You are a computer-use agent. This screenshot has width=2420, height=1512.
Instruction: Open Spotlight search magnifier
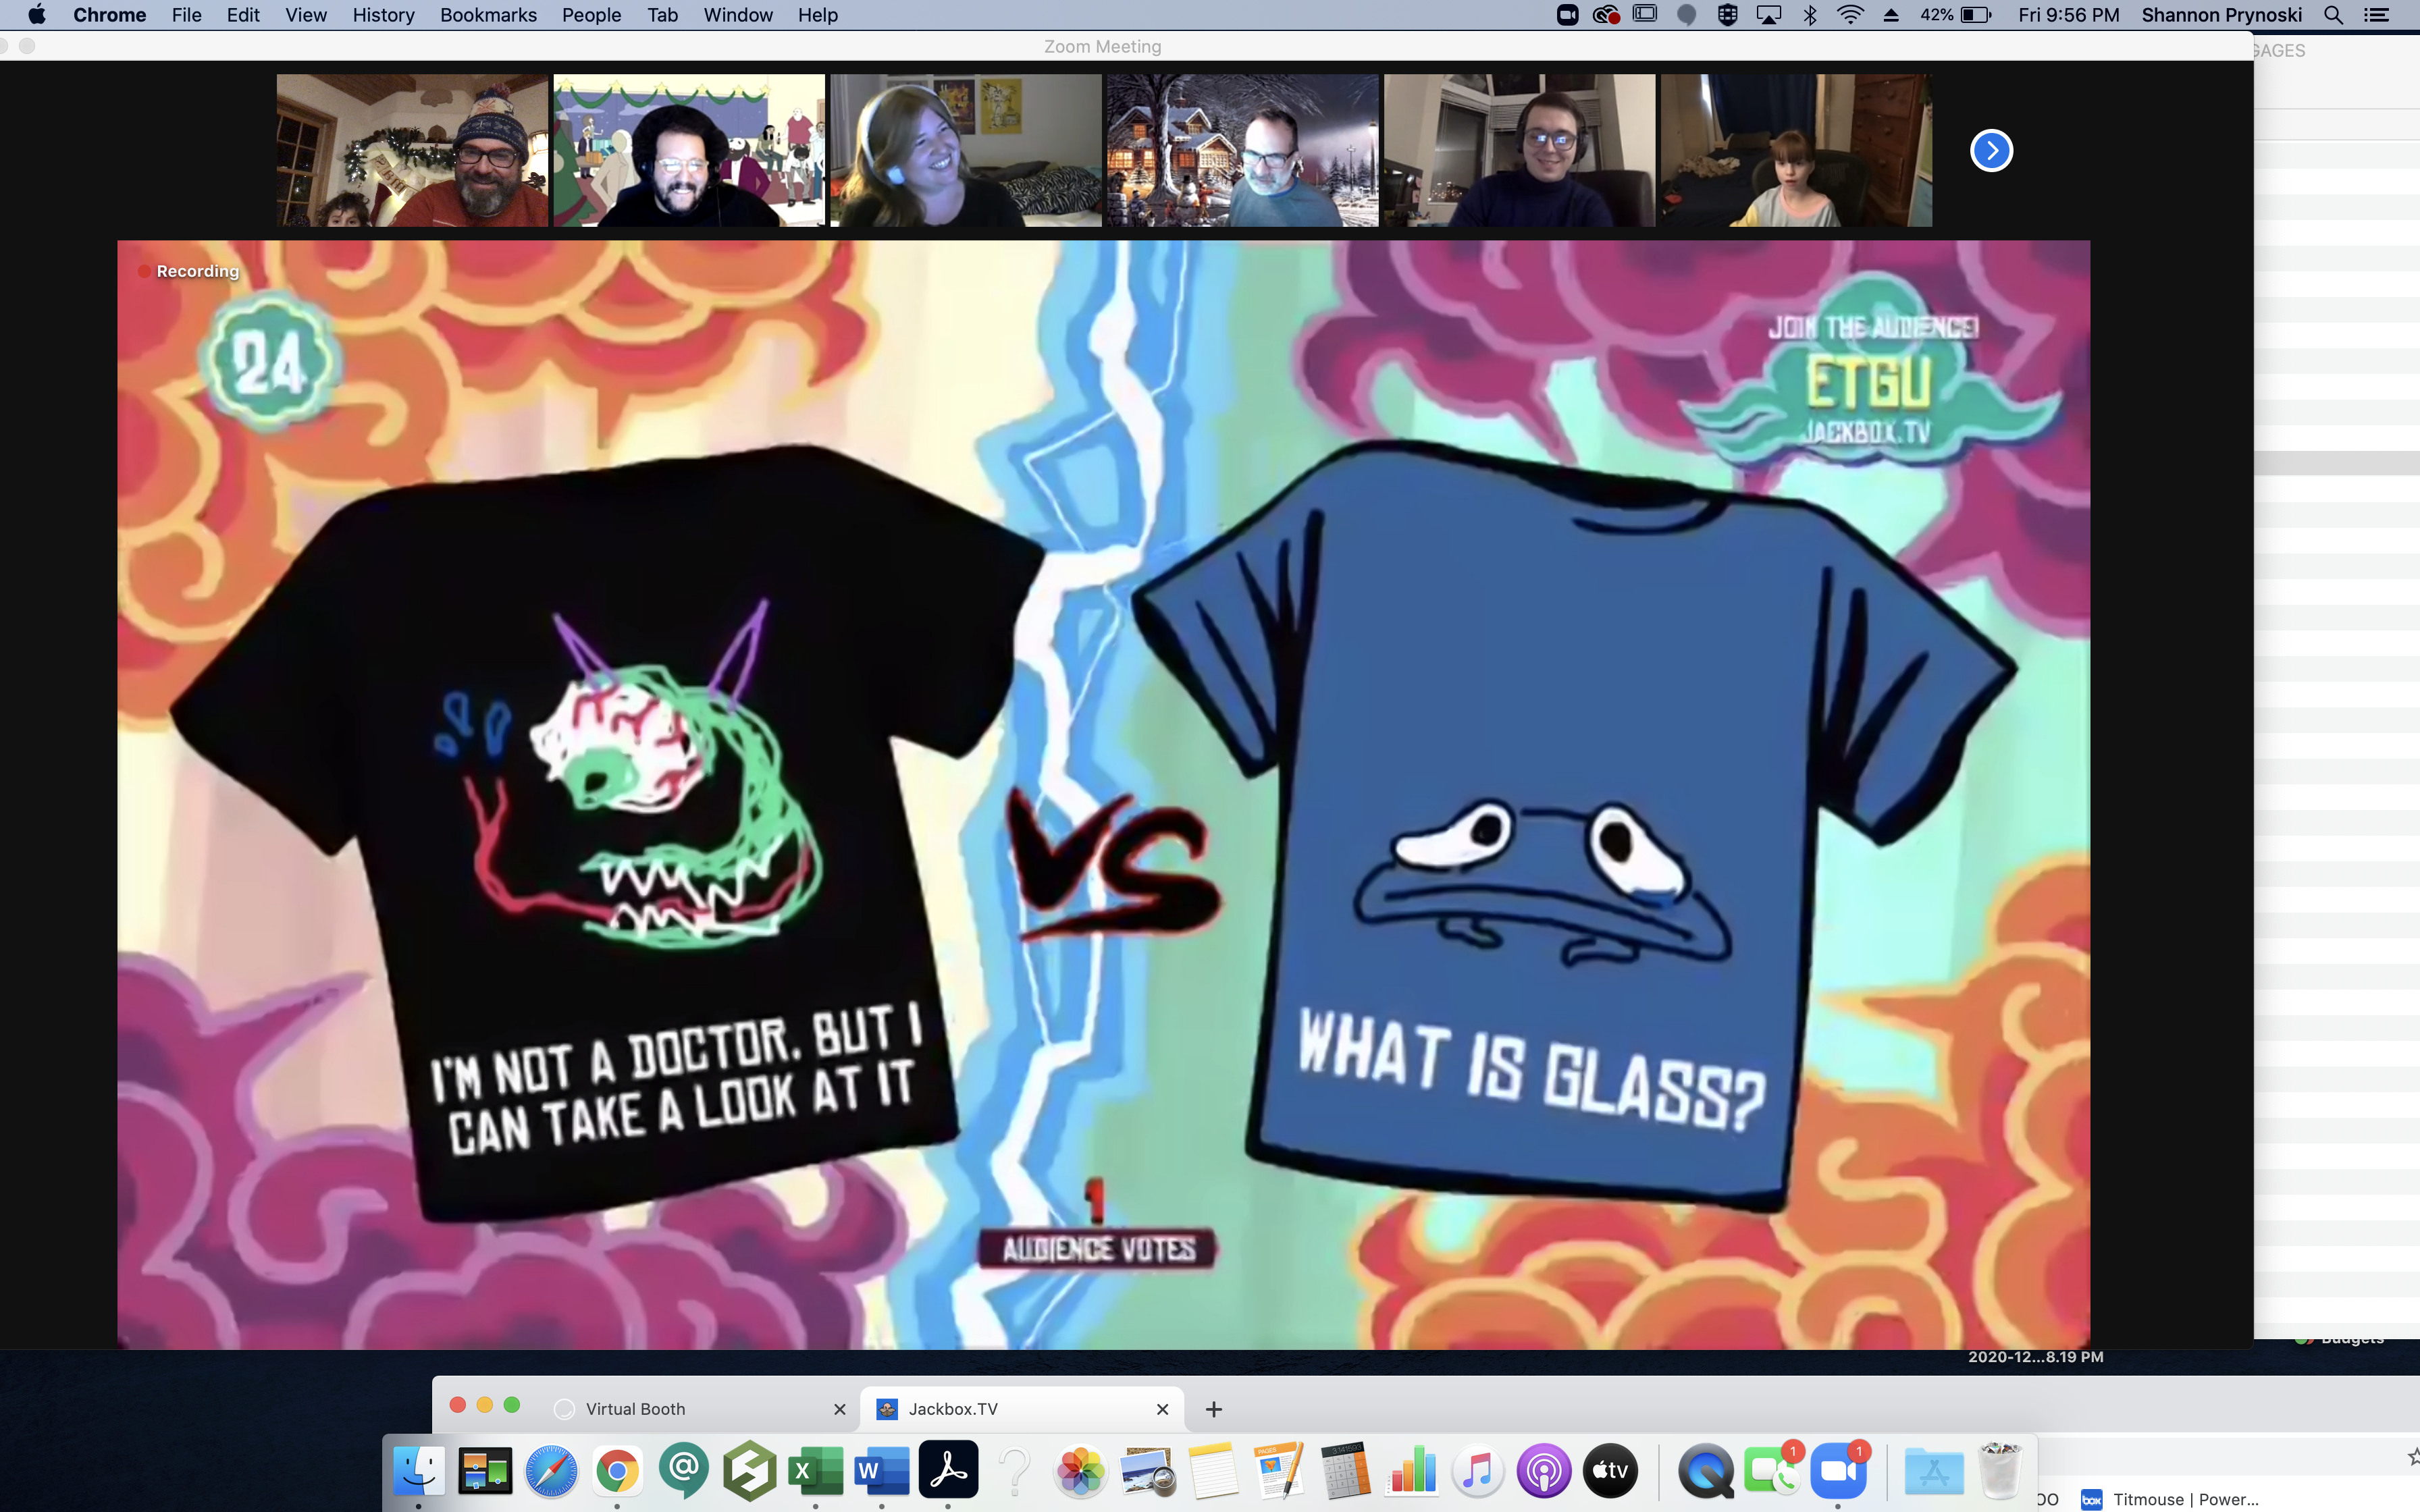click(x=2333, y=15)
